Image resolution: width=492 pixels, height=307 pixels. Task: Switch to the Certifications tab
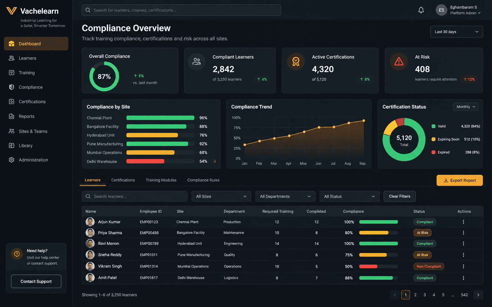pyautogui.click(x=123, y=180)
